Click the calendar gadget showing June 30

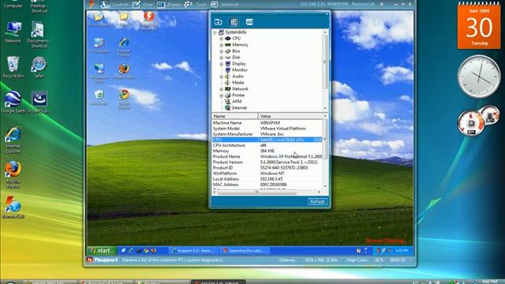tap(479, 26)
